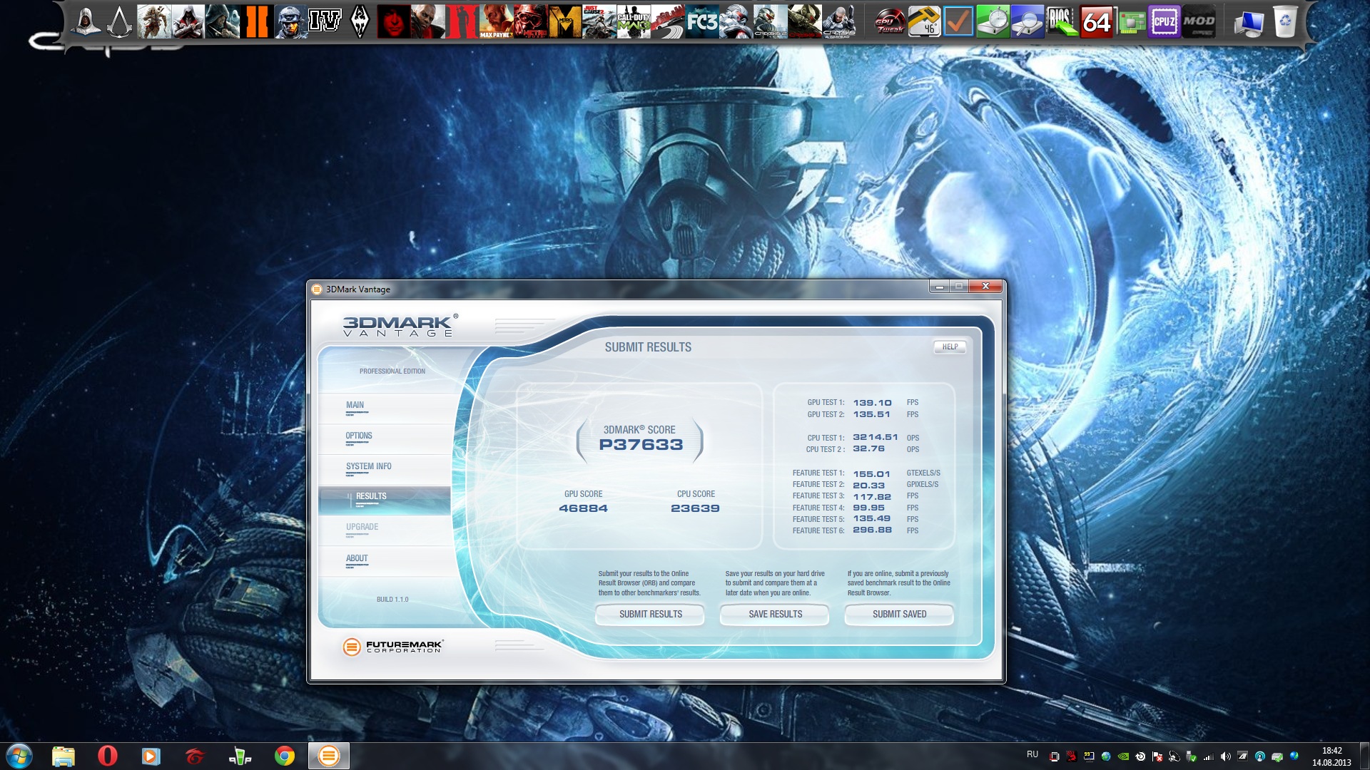
Task: Launch Call of Duty Black Ops II icon
Action: [257, 21]
